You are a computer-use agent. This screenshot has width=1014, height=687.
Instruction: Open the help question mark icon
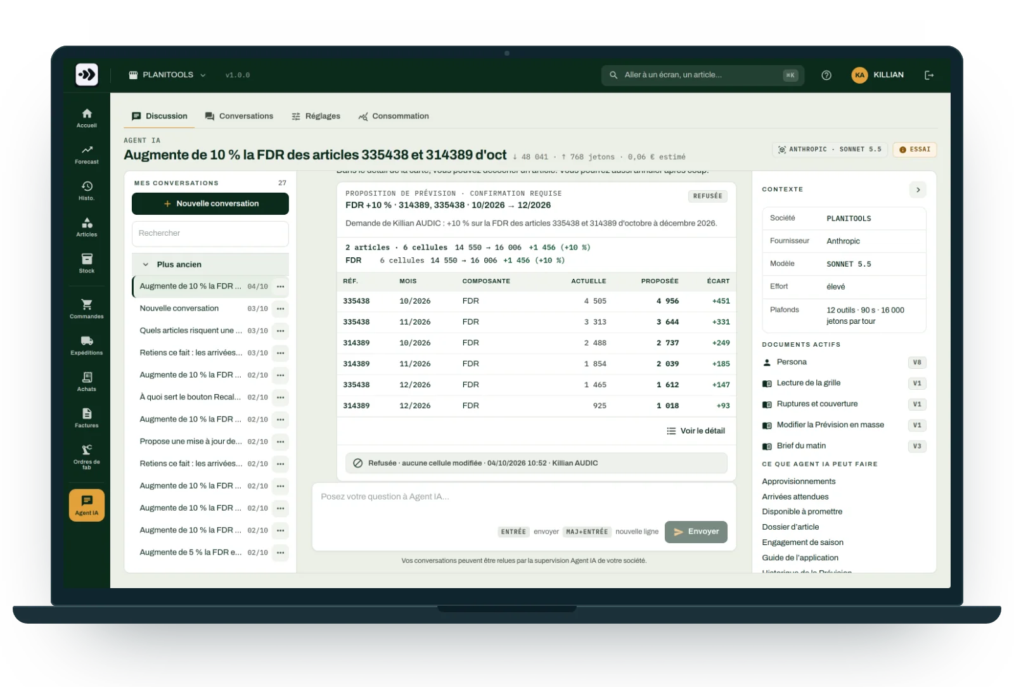click(826, 75)
